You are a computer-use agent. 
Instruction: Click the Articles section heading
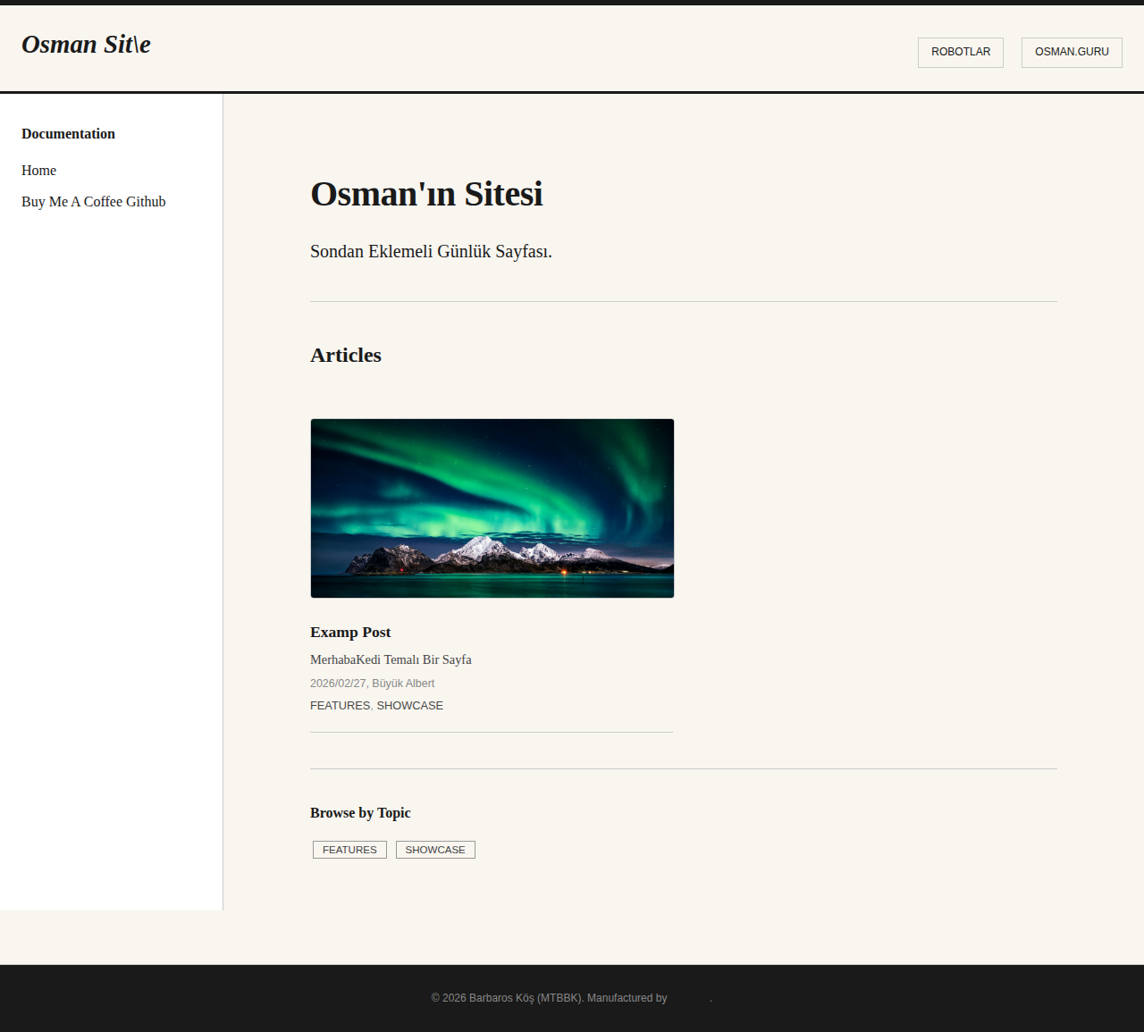[x=346, y=355]
